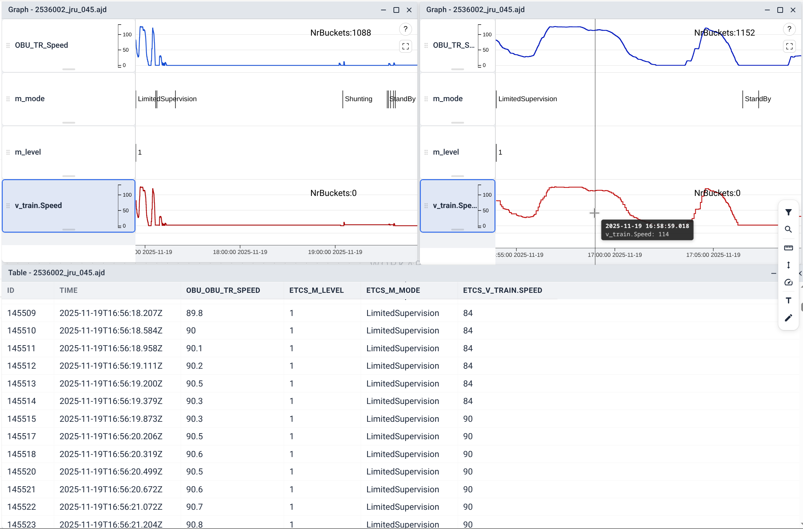Image resolution: width=803 pixels, height=529 pixels.
Task: Click time cell 2025-11-19T16:56:20.672Z
Action: pos(111,489)
